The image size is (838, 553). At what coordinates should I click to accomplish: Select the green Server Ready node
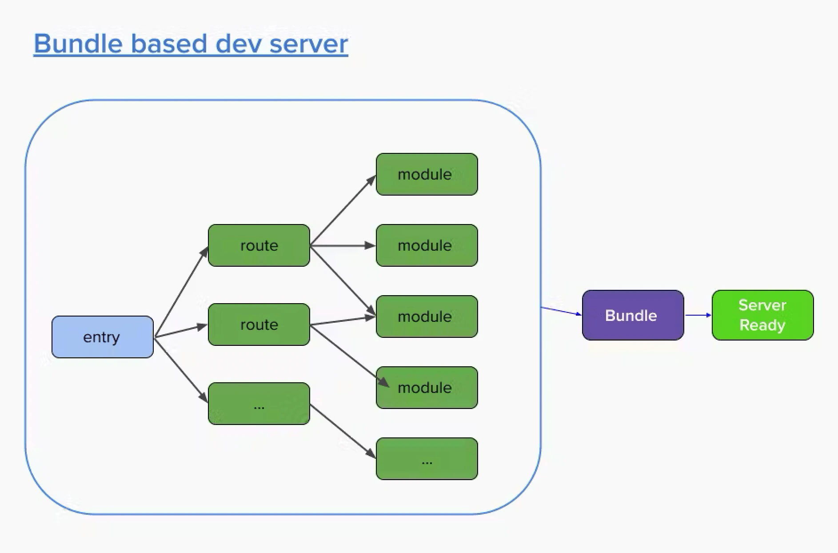762,315
